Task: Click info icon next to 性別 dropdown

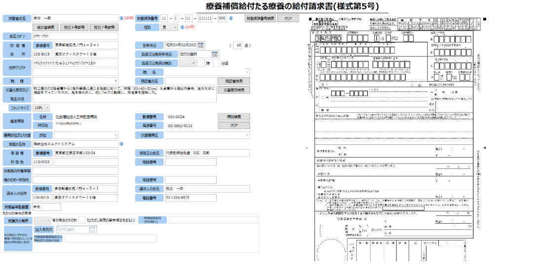Action: pyautogui.click(x=183, y=28)
